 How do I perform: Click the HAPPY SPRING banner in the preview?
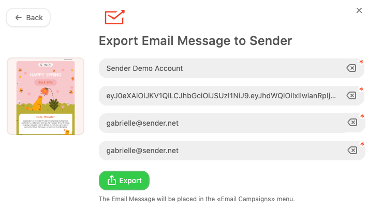46,75
